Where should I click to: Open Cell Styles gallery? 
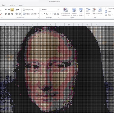pyautogui.click(x=81, y=12)
